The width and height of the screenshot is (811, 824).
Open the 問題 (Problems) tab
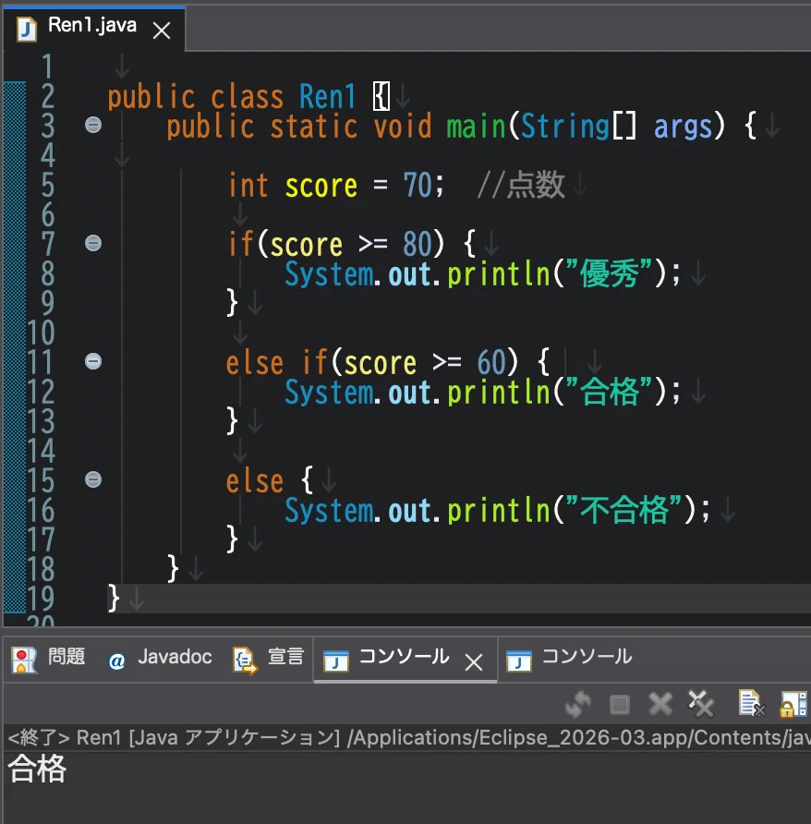click(x=48, y=658)
